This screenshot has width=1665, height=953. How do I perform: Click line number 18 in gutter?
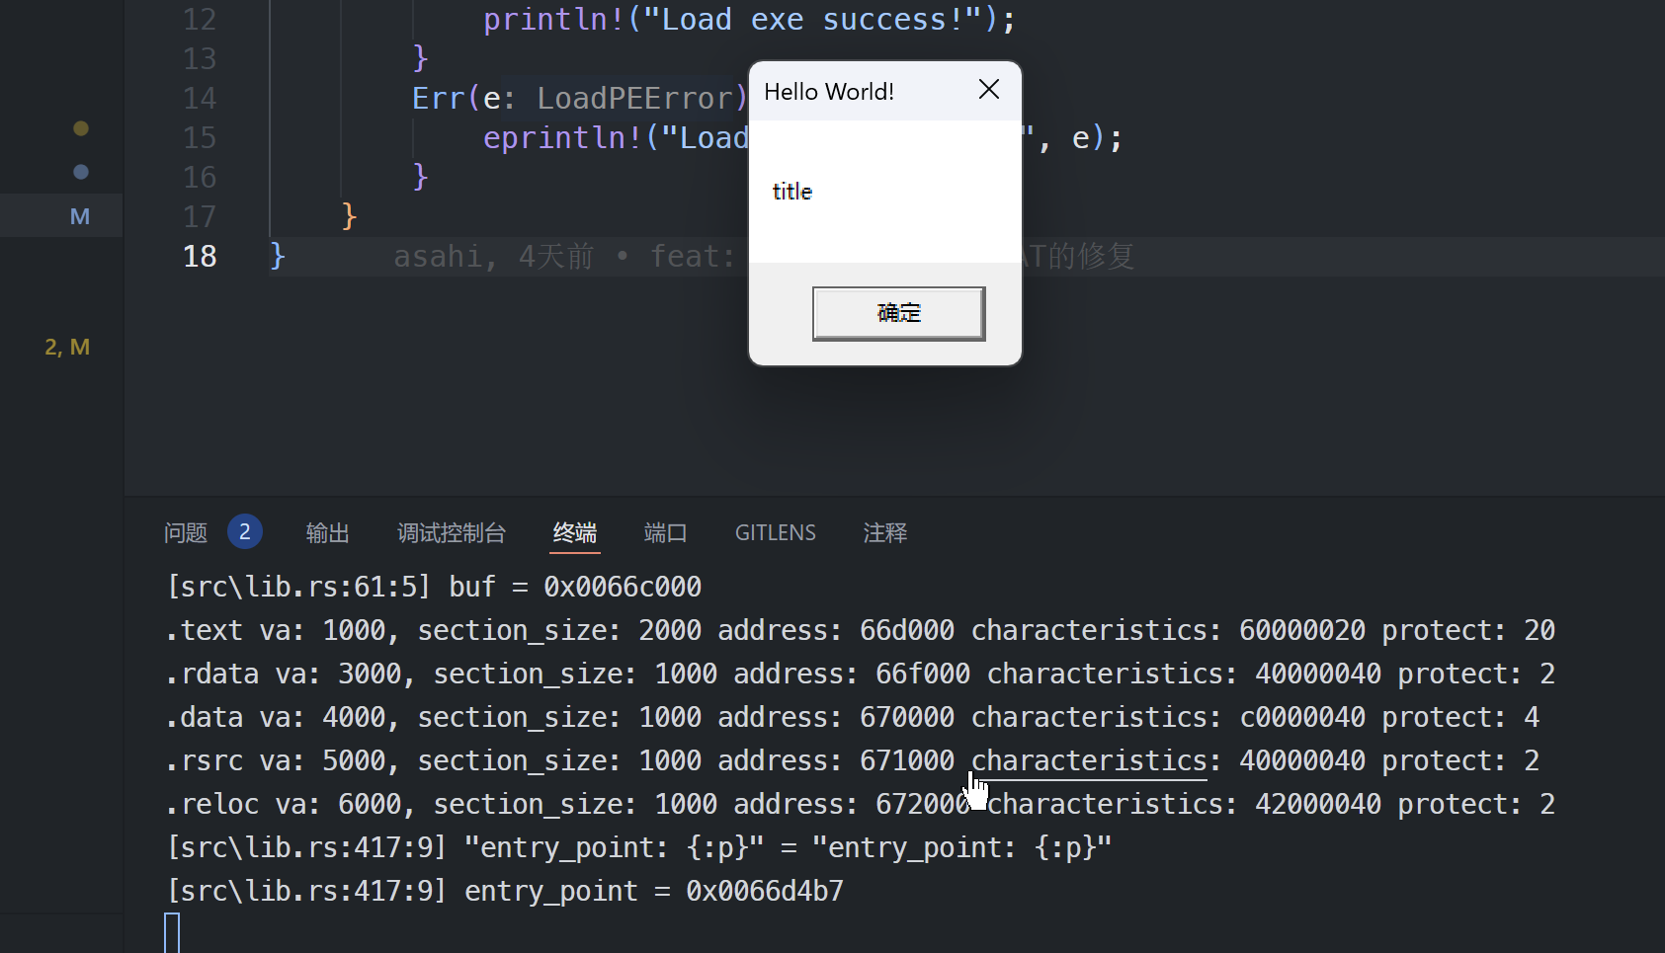pyautogui.click(x=200, y=257)
